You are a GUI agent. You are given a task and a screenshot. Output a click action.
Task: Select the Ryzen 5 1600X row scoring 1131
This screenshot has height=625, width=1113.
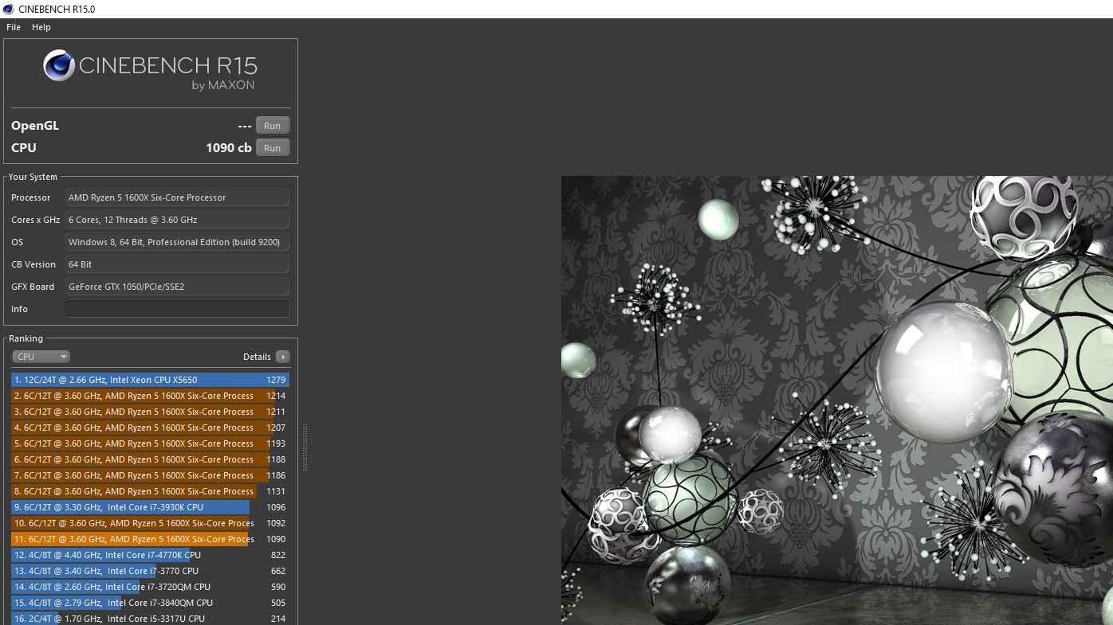click(x=150, y=491)
